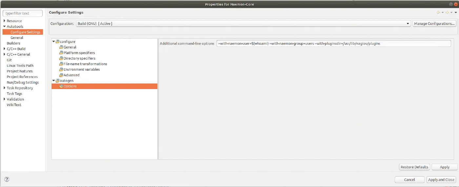
Task: Click the help question mark icon
Action: (7, 179)
